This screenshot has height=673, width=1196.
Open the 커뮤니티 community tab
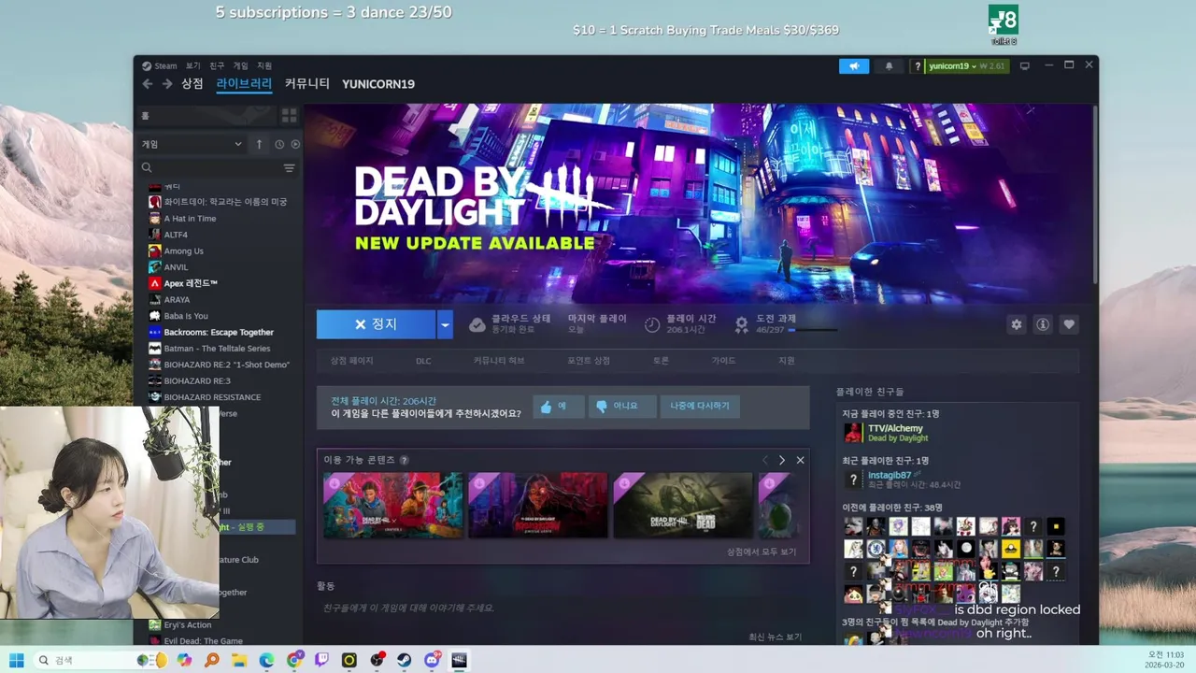coord(307,84)
